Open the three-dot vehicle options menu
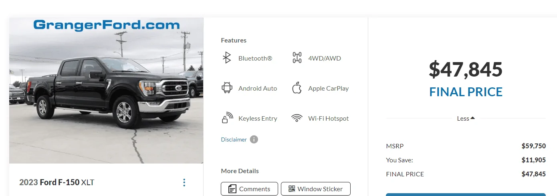 [184, 183]
